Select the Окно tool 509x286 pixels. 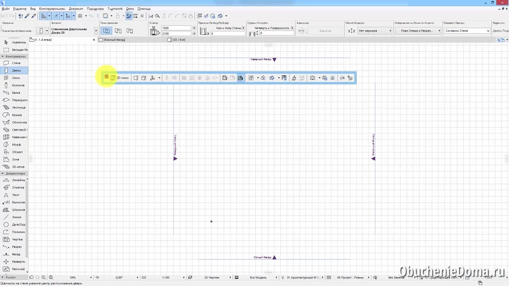pyautogui.click(x=16, y=77)
